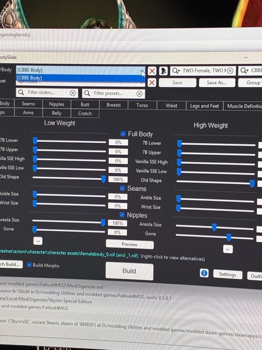Open group filter search magnifier menu
262x350 pixels.
[176, 71]
